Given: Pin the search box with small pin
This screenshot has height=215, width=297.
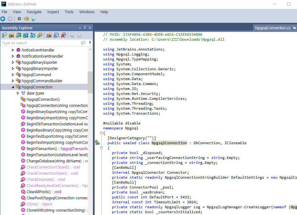Looking at the screenshot, I should click(90, 43).
